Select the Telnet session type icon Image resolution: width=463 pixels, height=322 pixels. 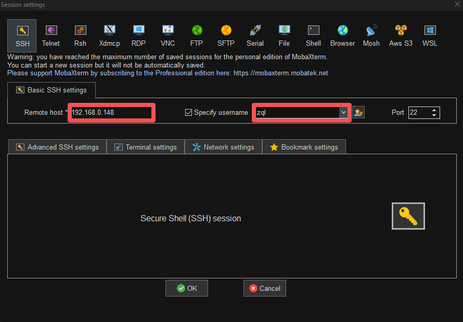pyautogui.click(x=51, y=35)
